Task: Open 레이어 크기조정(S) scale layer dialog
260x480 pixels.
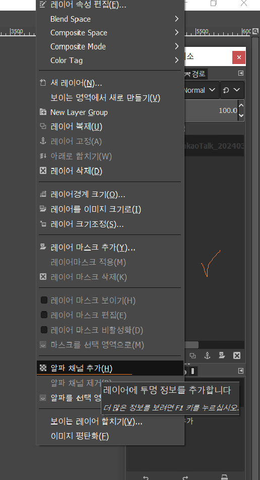Action: [x=110, y=224]
